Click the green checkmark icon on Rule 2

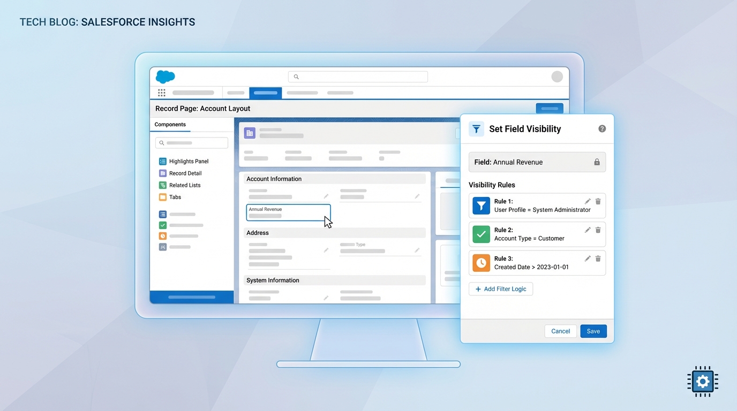click(x=480, y=234)
